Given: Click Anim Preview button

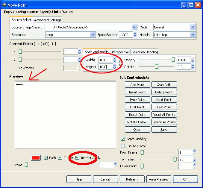Looking at the screenshot, I should pyautogui.click(x=159, y=179).
